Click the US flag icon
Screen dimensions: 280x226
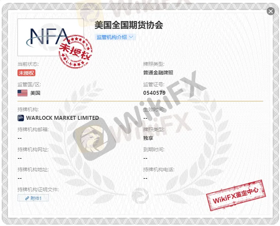pyautogui.click(x=22, y=93)
